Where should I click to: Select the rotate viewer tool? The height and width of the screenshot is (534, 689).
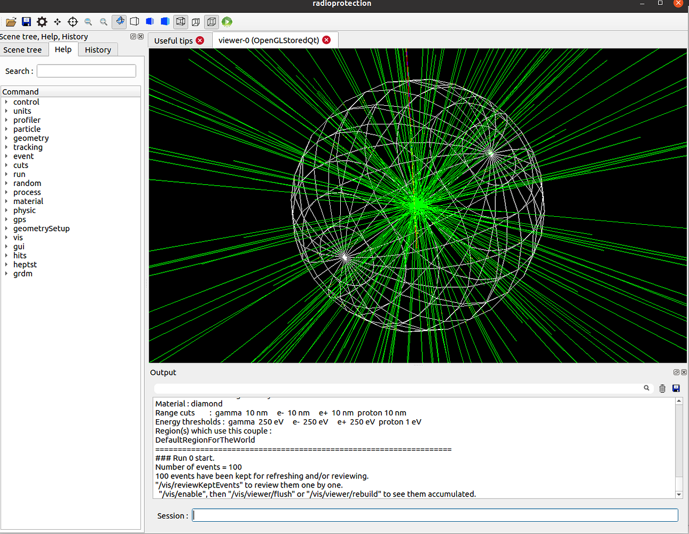[x=119, y=21]
